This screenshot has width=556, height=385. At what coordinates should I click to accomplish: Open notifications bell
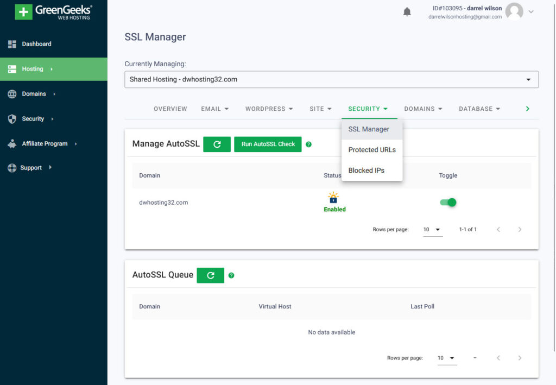point(407,12)
